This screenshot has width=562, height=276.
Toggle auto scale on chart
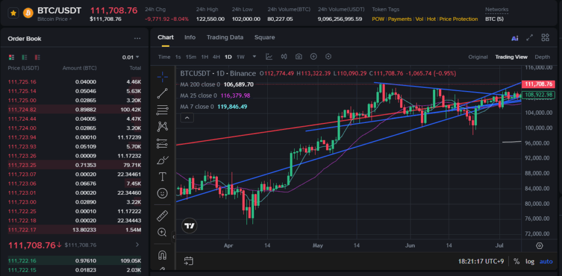pyautogui.click(x=546, y=261)
